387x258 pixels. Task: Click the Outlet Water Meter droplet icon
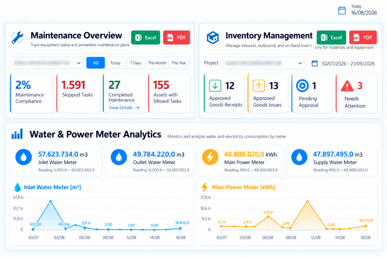click(x=119, y=157)
